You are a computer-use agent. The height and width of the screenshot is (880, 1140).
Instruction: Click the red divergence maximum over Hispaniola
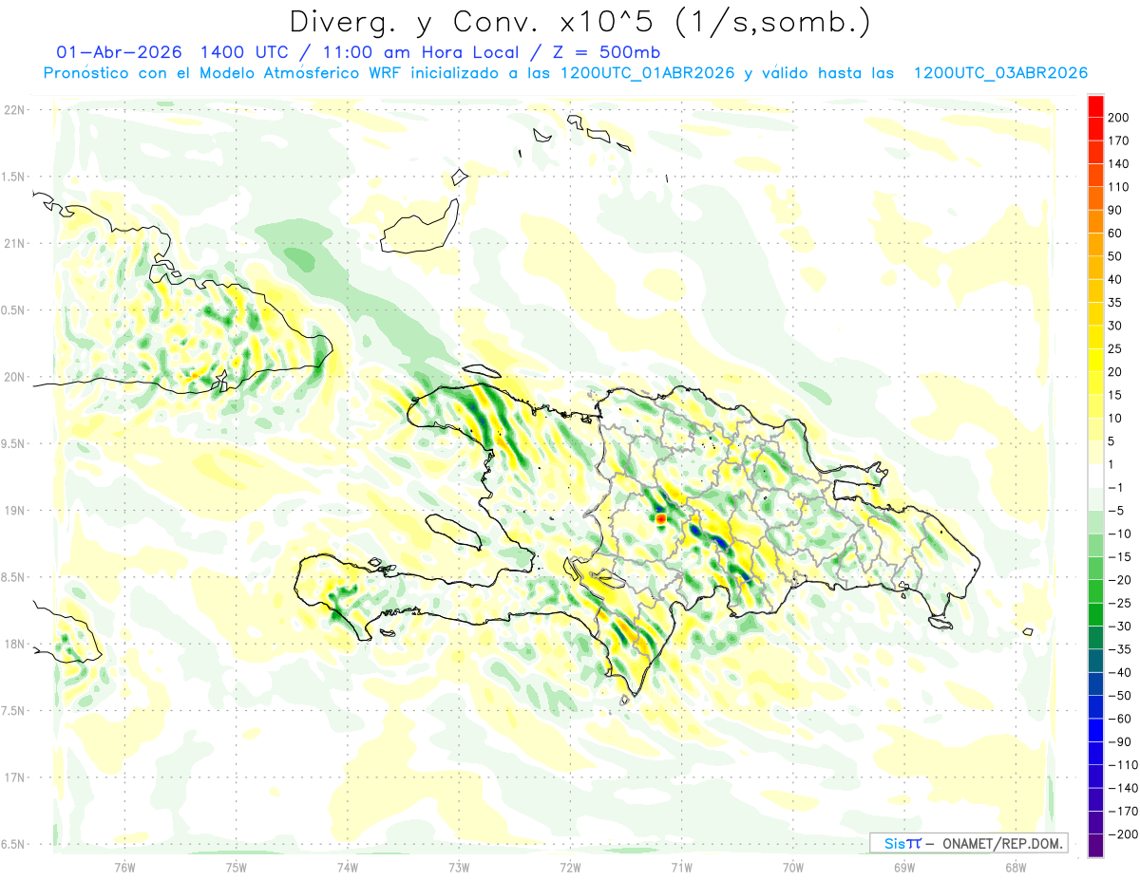661,519
